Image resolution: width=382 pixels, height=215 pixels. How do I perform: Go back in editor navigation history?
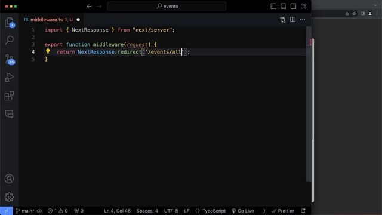pyautogui.click(x=89, y=7)
